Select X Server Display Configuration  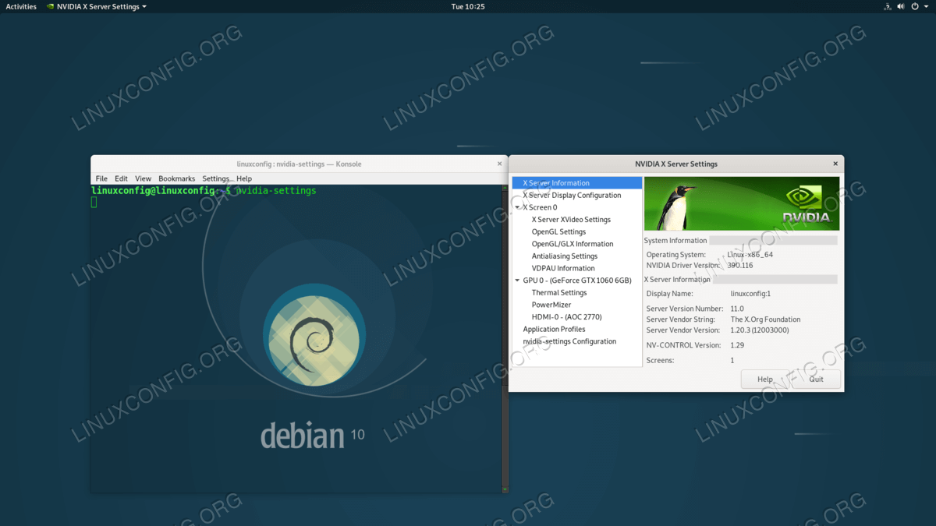pos(572,196)
